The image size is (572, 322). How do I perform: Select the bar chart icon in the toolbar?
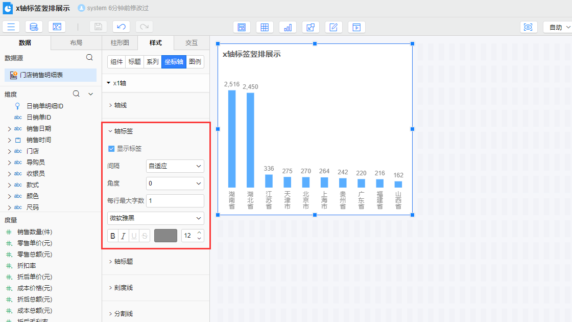[288, 26]
